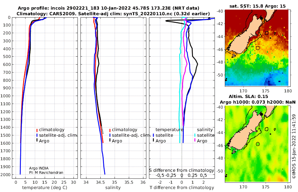Image resolution: width=298 pixels, height=192 pixels.
Task: Click '-50' latitude tick on SLA map
Action: [x=220, y=171]
